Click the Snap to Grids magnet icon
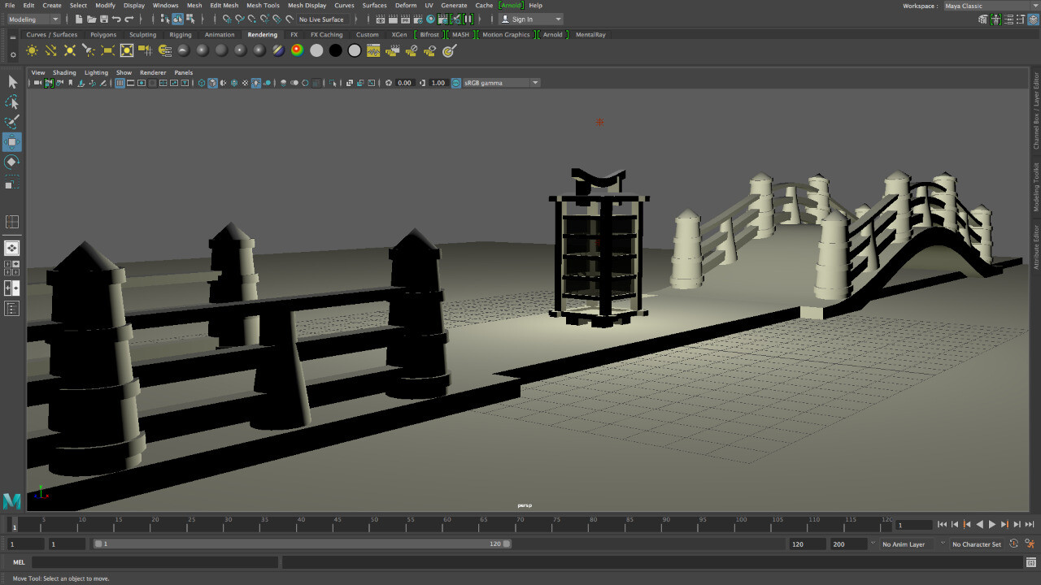The width and height of the screenshot is (1041, 585). pyautogui.click(x=226, y=19)
